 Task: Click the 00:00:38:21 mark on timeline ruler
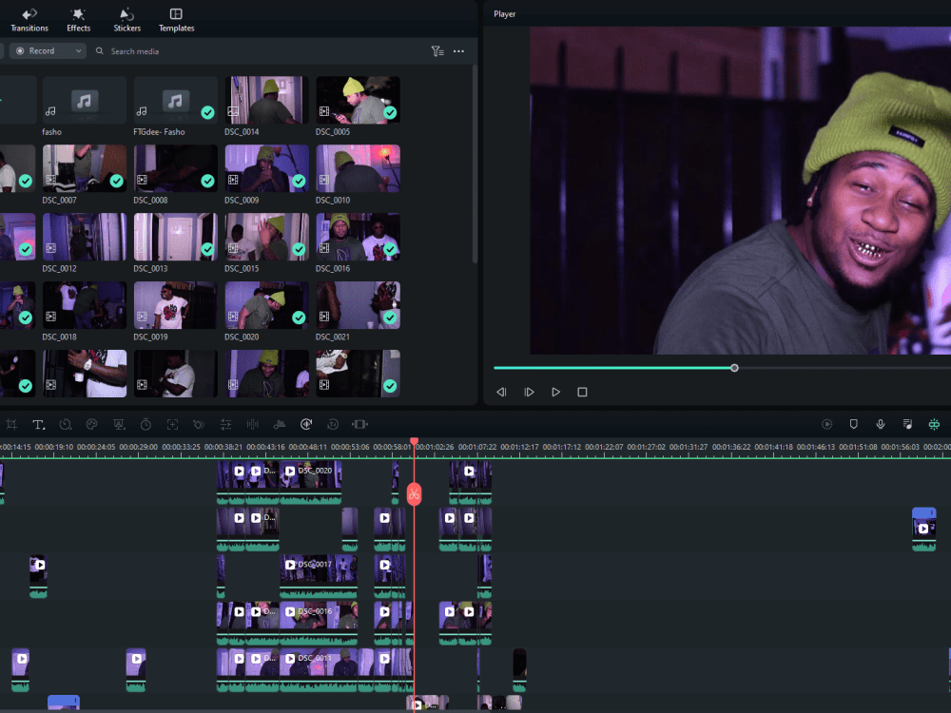223,447
